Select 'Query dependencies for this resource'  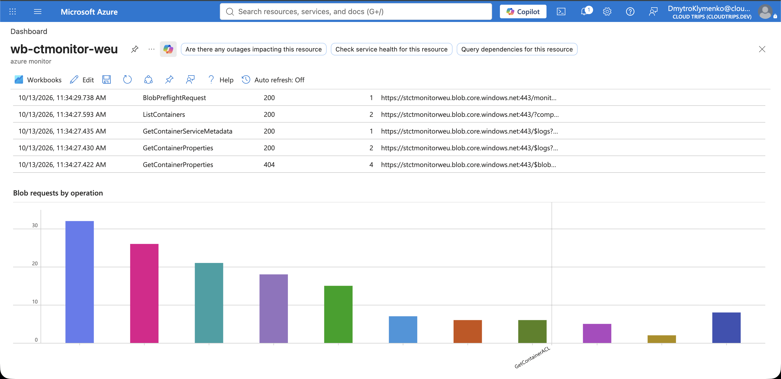[517, 49]
